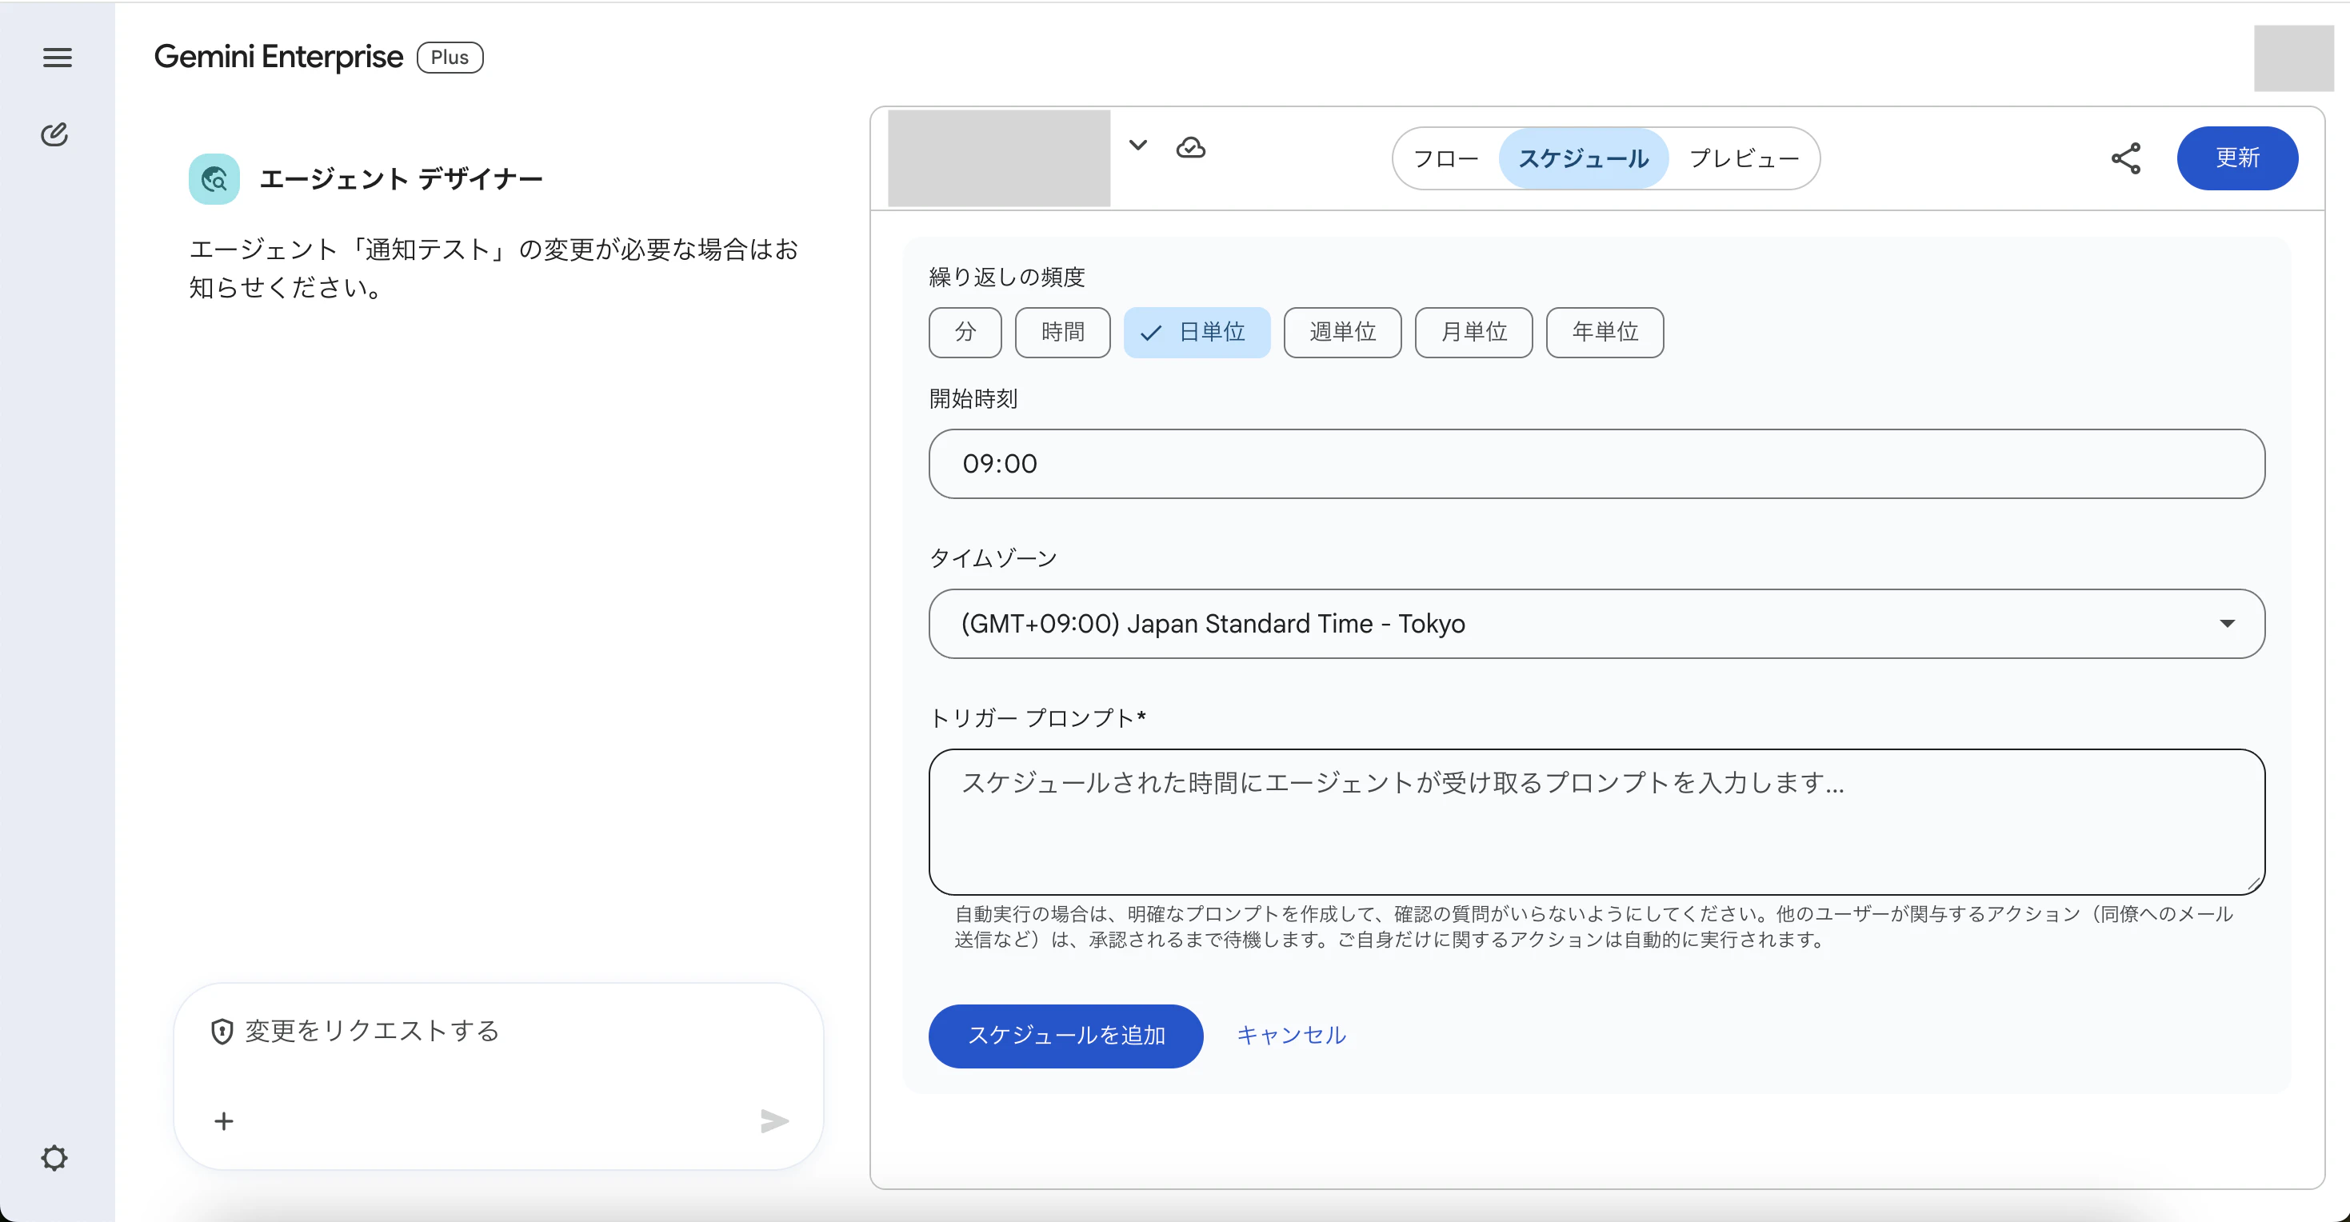
Task: Choose the 分 frequency option
Action: 965,332
